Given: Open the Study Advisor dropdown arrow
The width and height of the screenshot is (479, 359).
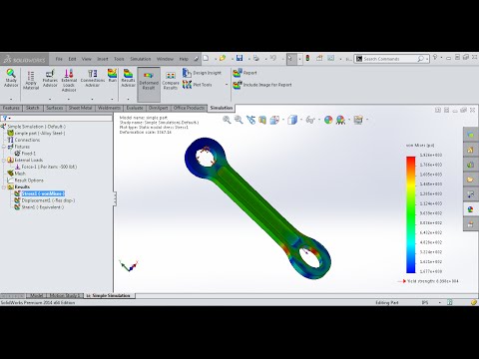Looking at the screenshot, I should [11, 99].
